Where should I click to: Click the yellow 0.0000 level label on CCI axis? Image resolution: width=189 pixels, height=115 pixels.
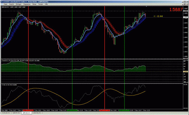tap(185, 72)
